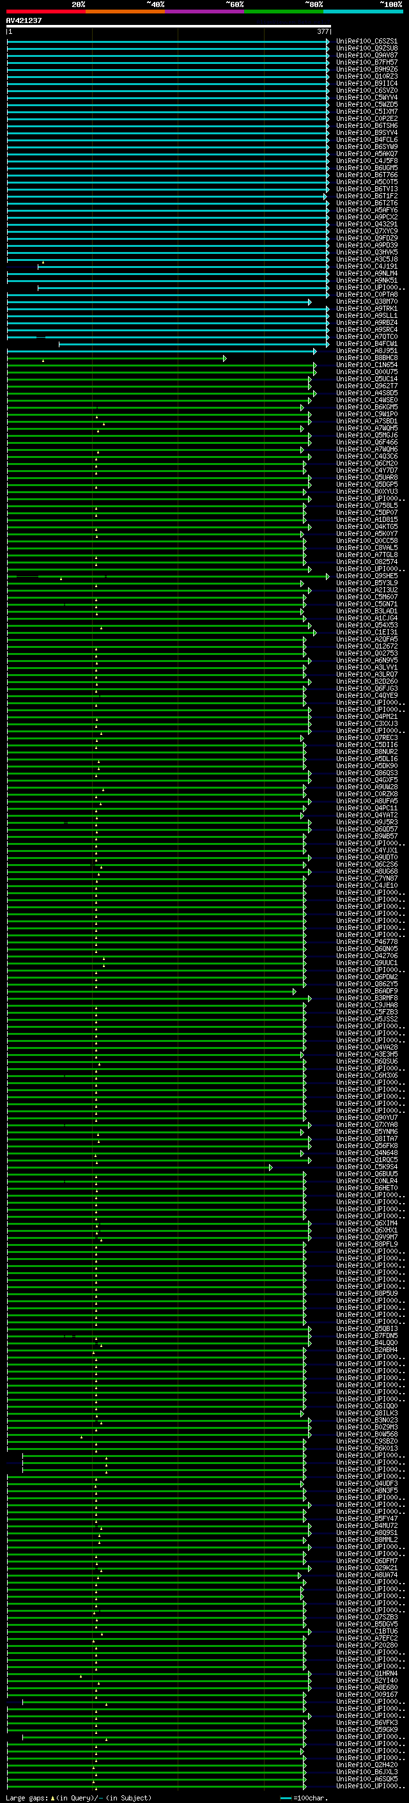Select hit UniRef100_B6T1F2
The height and width of the screenshot is (1803, 409).
366,196
